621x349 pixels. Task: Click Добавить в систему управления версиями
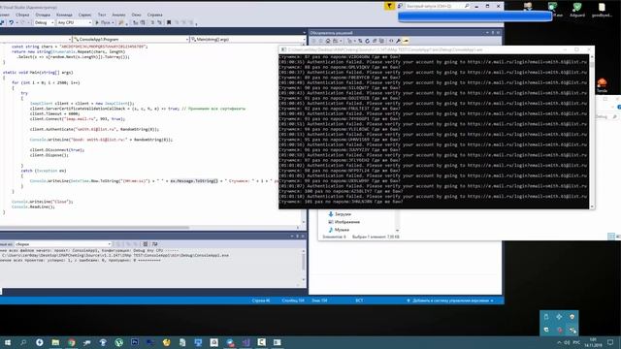(450, 301)
